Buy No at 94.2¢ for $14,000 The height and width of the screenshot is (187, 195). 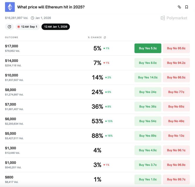click(176, 63)
